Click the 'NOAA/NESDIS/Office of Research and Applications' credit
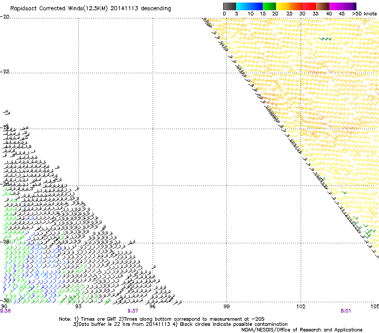379x333 pixels. pyautogui.click(x=302, y=330)
